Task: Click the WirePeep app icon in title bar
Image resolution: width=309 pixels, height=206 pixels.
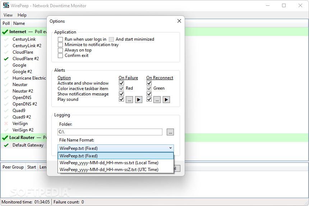Action: (6, 5)
